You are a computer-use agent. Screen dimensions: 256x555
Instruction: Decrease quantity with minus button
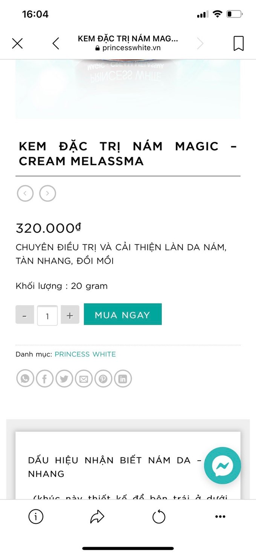[25, 315]
